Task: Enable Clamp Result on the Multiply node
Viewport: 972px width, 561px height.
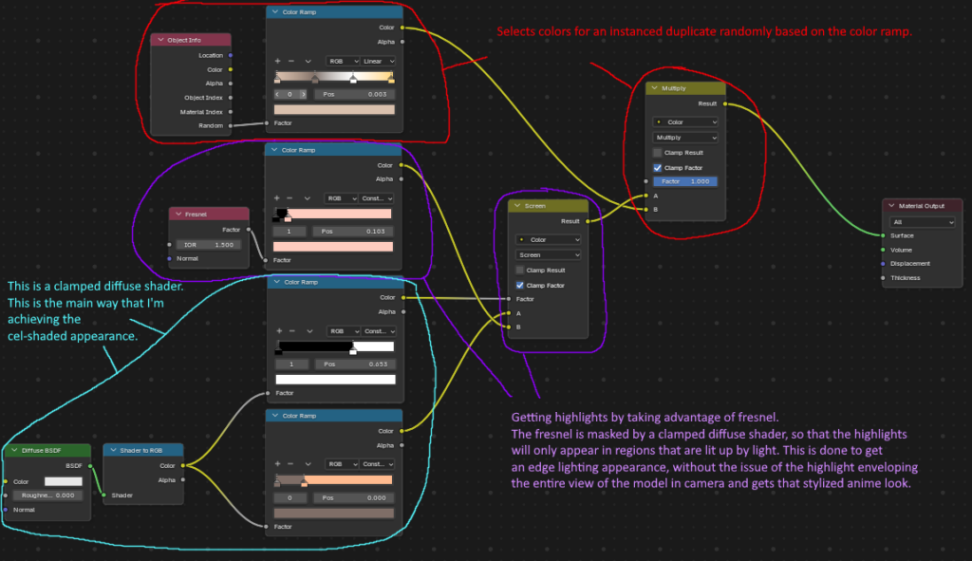Action: [x=658, y=153]
